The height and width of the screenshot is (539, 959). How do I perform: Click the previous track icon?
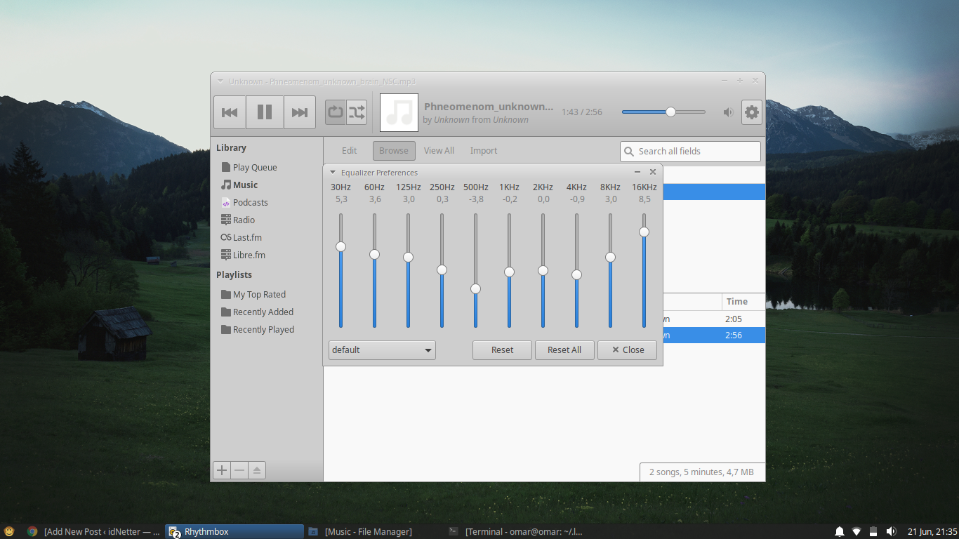point(230,112)
